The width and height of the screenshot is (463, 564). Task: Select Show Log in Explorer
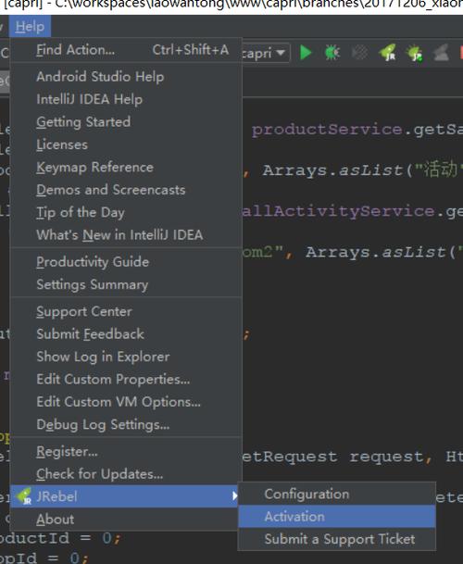click(126, 357)
